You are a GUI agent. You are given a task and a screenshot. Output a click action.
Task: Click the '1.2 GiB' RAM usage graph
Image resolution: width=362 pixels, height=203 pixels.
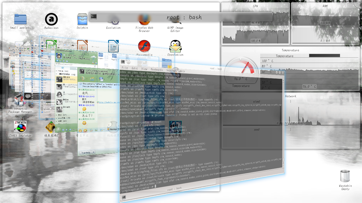click(326, 17)
